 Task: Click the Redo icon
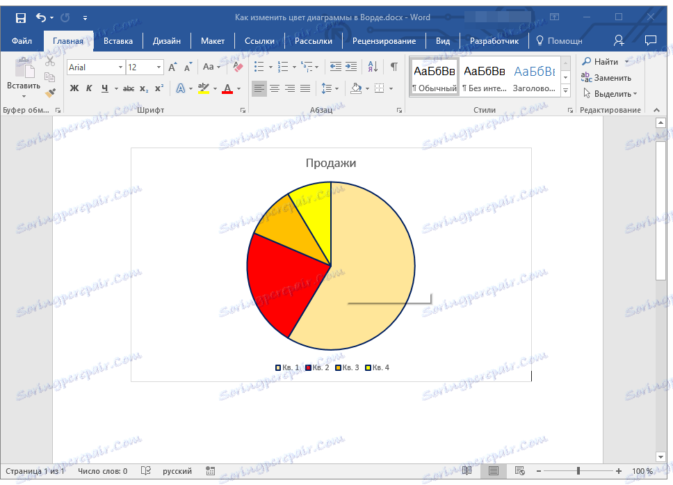coord(65,17)
